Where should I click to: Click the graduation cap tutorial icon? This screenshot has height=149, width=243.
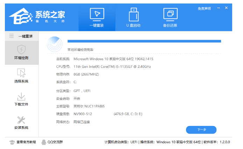point(12,142)
